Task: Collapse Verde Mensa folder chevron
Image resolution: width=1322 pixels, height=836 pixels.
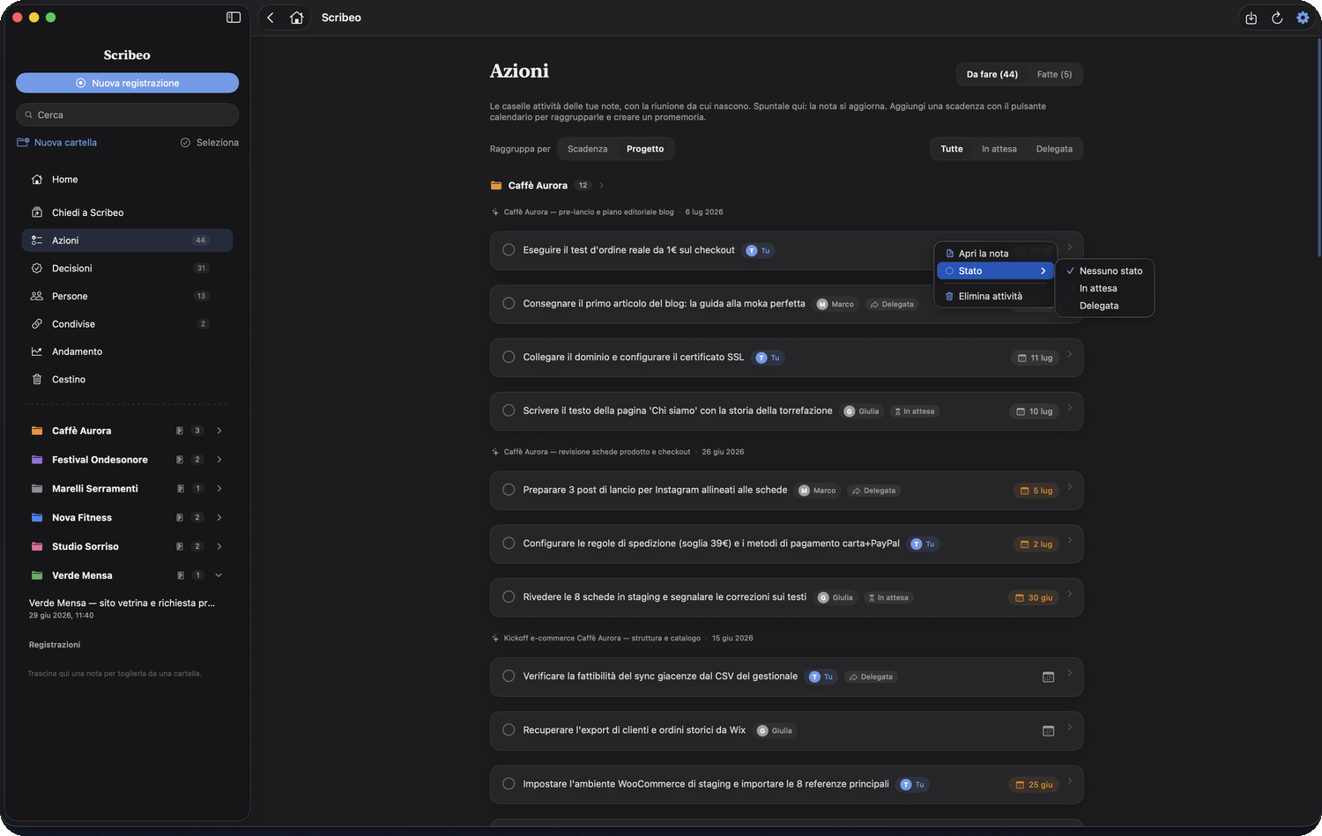Action: click(x=219, y=575)
